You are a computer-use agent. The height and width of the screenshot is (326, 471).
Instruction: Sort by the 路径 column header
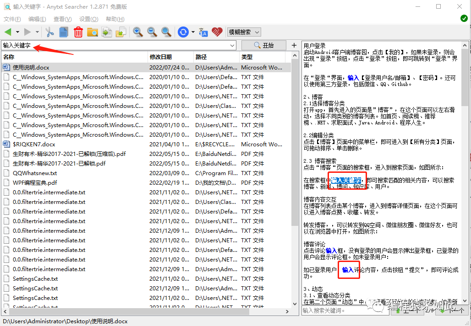(x=216, y=57)
